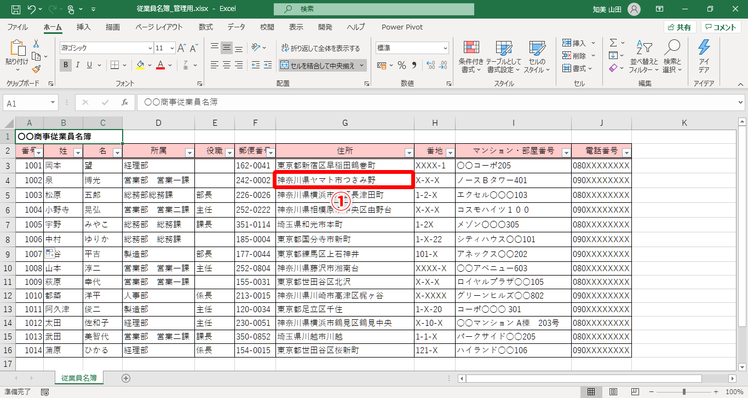
Task: Switch to Page Break Preview in the status bar
Action: pos(635,392)
